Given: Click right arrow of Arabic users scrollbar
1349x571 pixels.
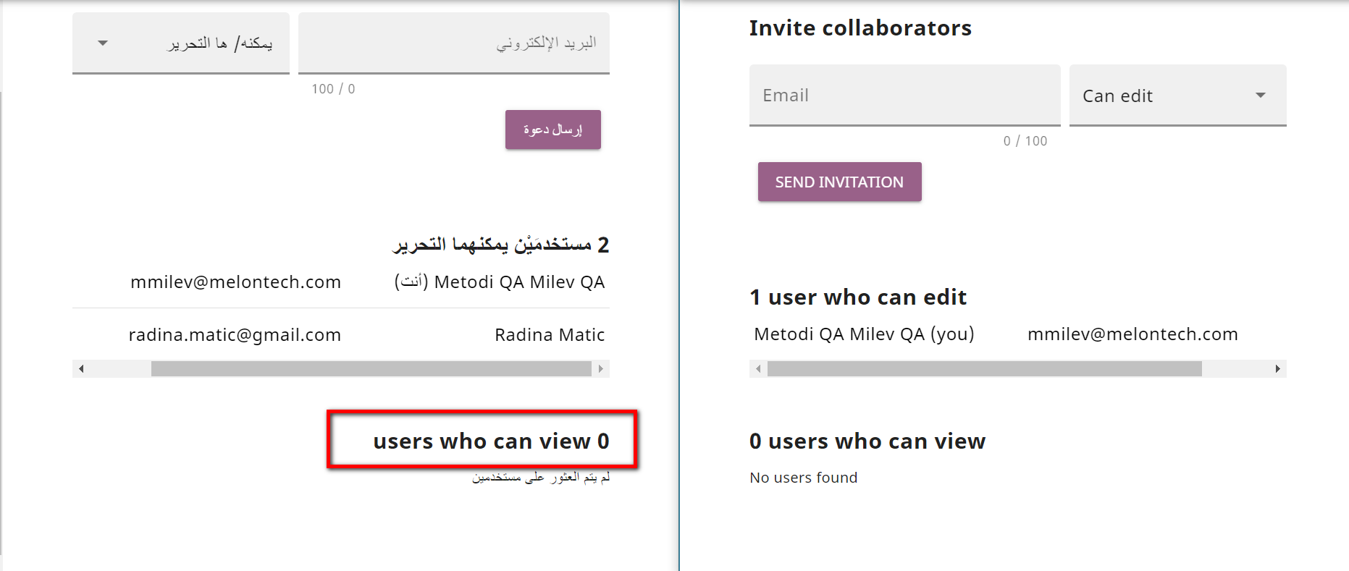Looking at the screenshot, I should 601,369.
